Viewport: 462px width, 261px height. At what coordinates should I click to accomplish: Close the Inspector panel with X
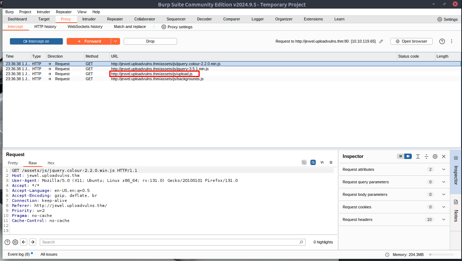[444, 156]
